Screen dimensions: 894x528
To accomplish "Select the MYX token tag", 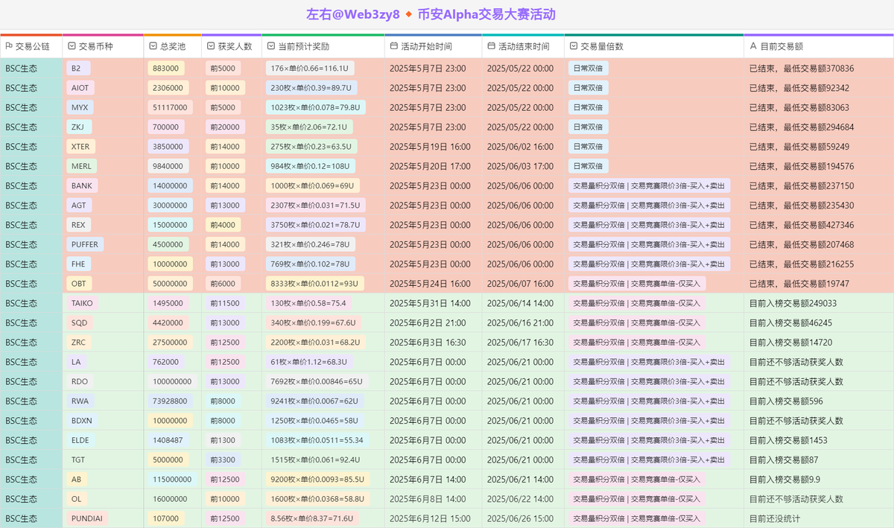I will coord(80,107).
